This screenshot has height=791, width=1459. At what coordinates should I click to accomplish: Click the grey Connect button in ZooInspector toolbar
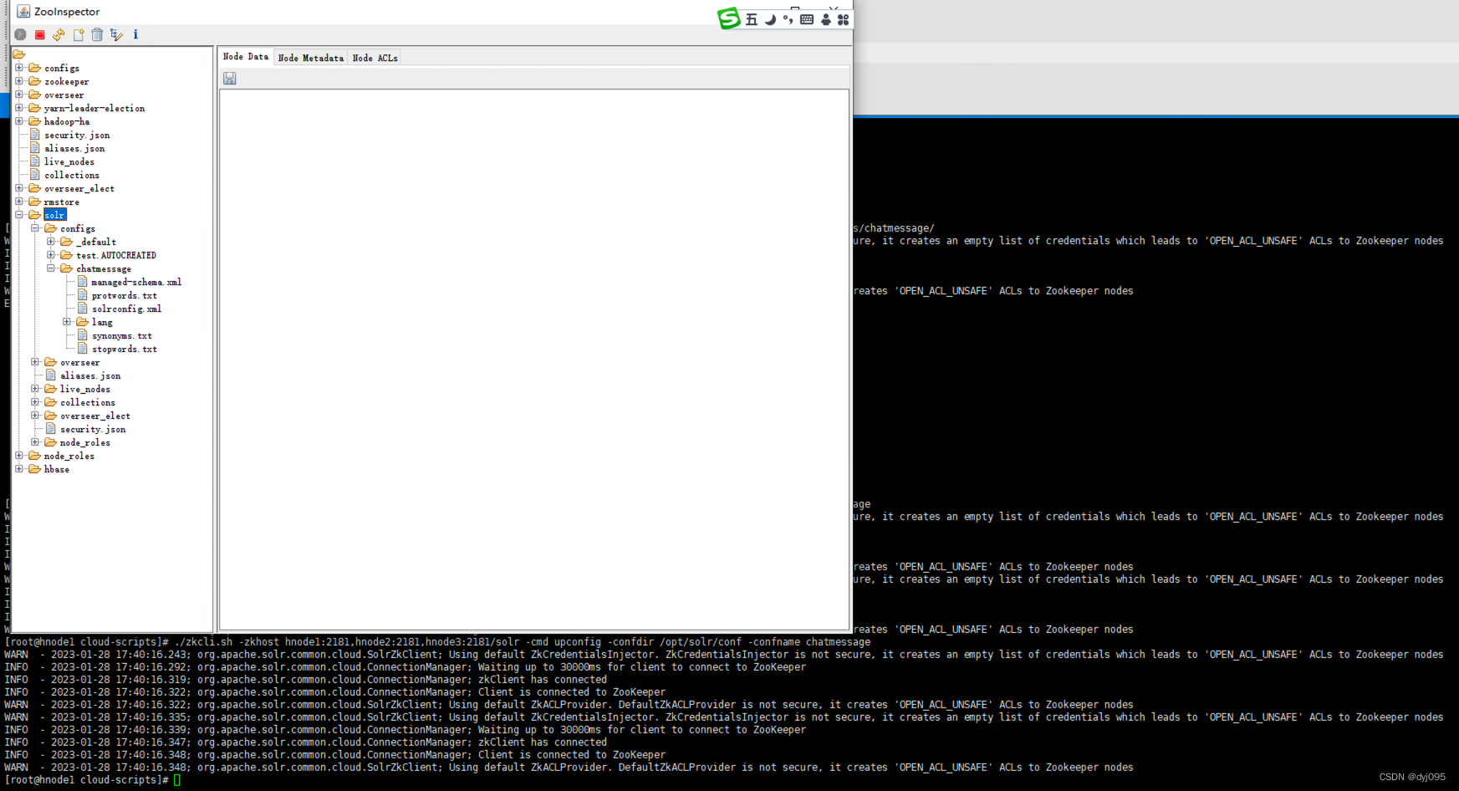click(20, 34)
